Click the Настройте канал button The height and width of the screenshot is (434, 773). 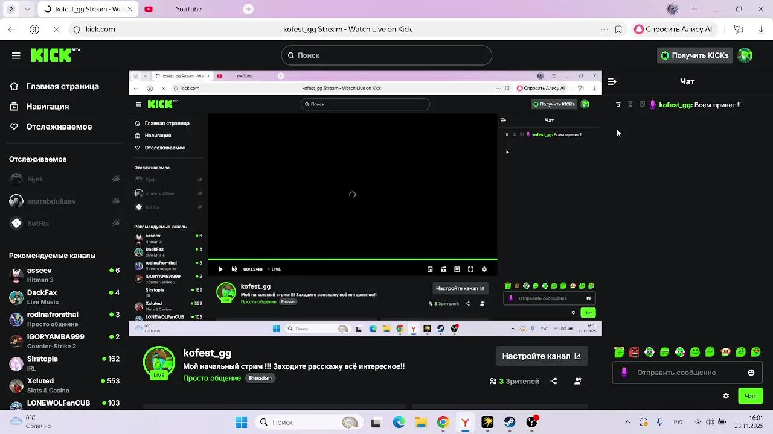[x=541, y=356]
